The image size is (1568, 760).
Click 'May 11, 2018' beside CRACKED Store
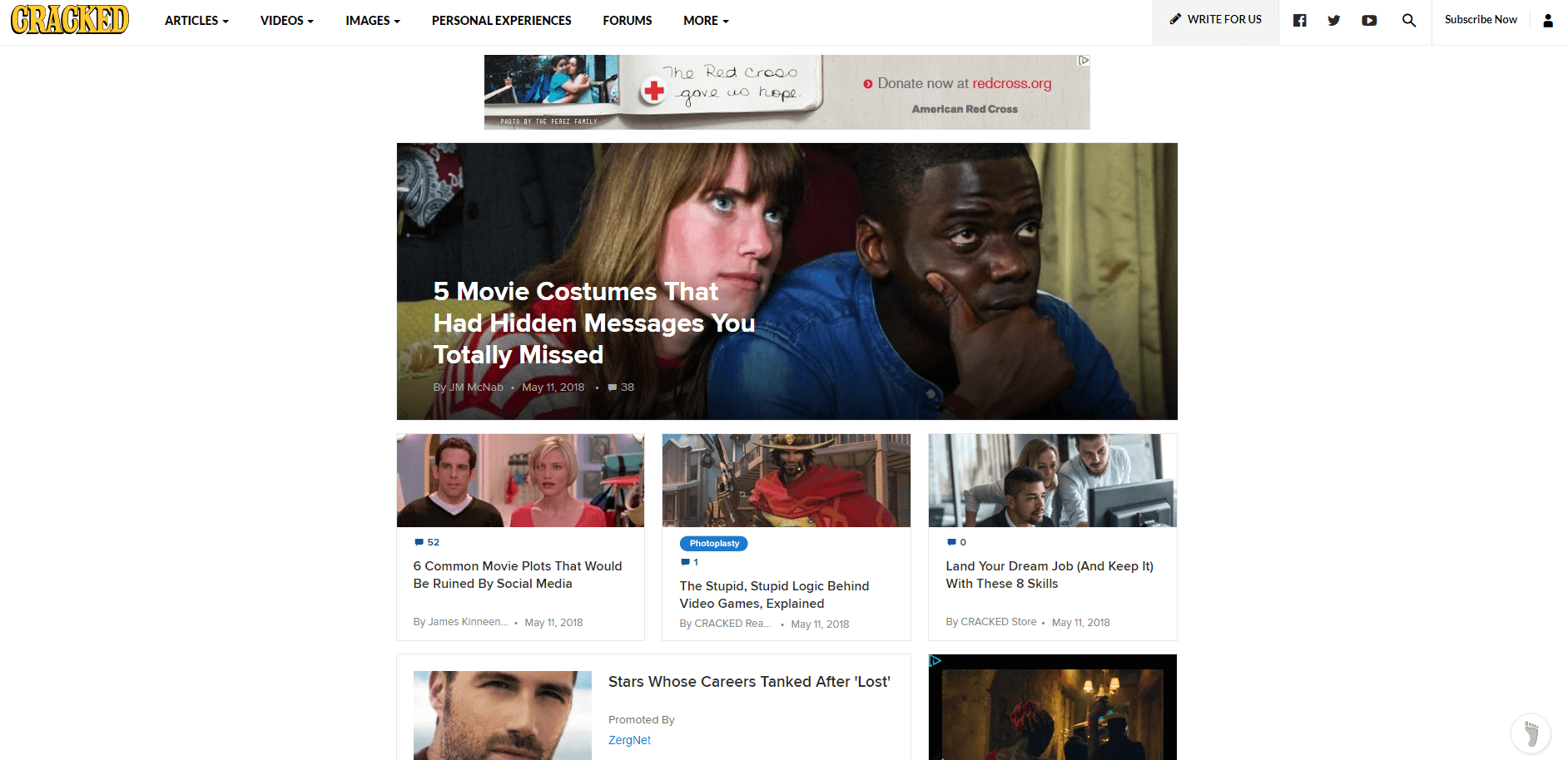(x=1081, y=622)
